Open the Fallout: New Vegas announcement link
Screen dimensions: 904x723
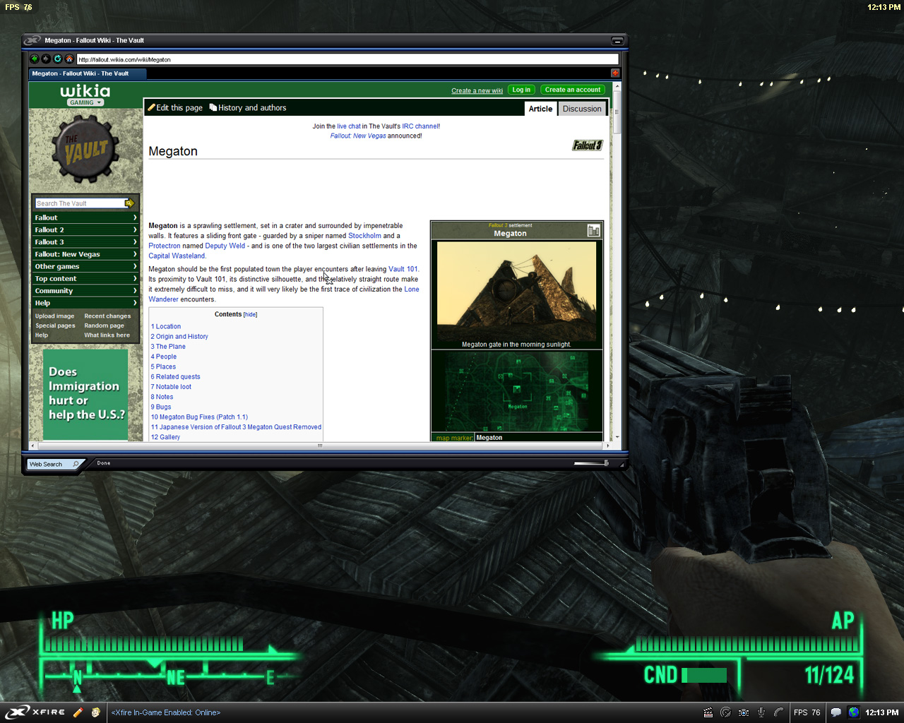pyautogui.click(x=358, y=136)
